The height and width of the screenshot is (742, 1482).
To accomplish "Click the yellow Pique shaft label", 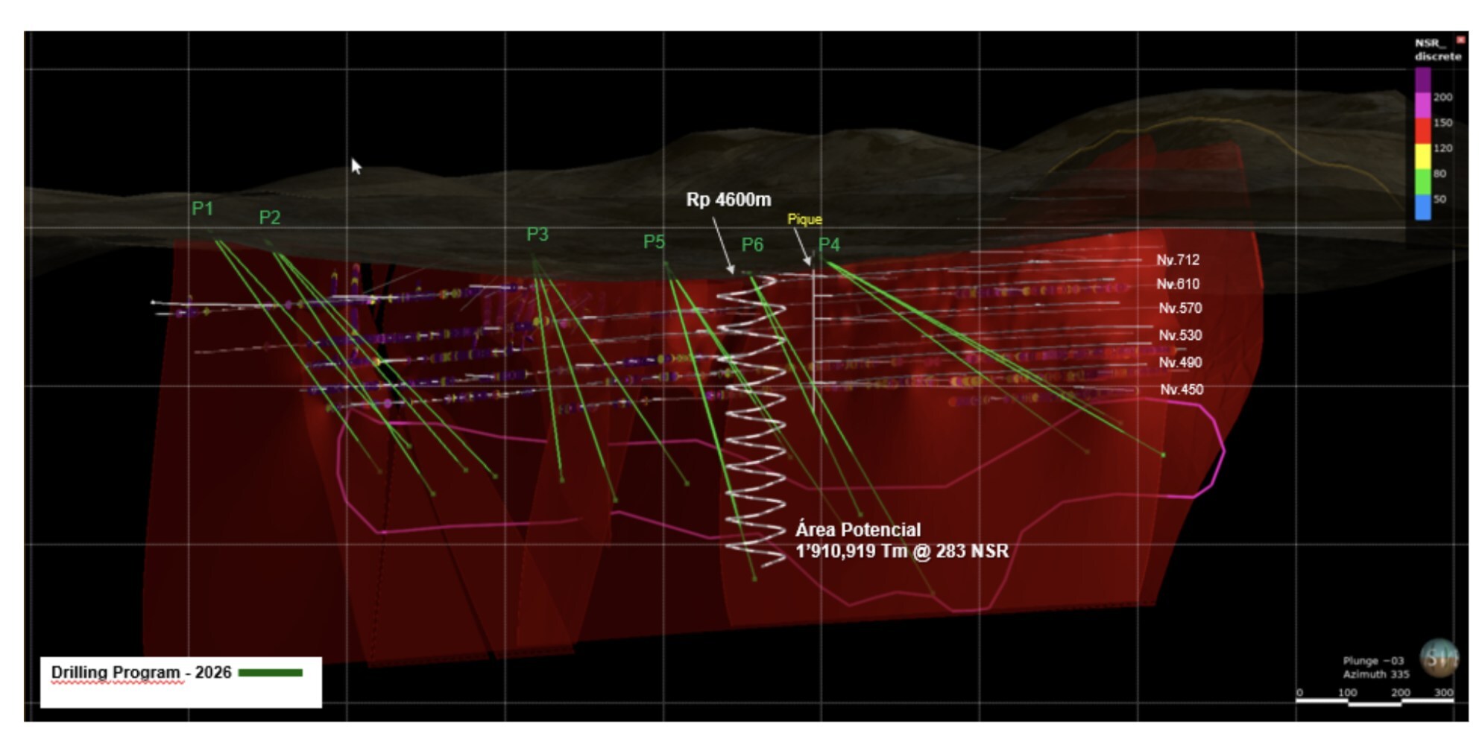I will click(804, 220).
